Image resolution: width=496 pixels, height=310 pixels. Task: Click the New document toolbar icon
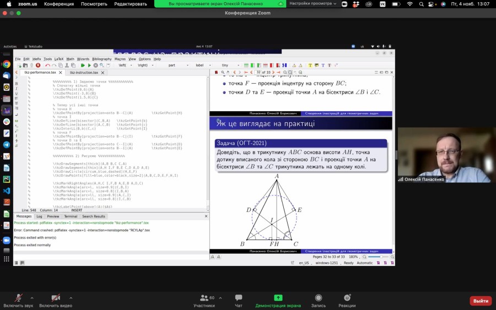click(x=19, y=66)
